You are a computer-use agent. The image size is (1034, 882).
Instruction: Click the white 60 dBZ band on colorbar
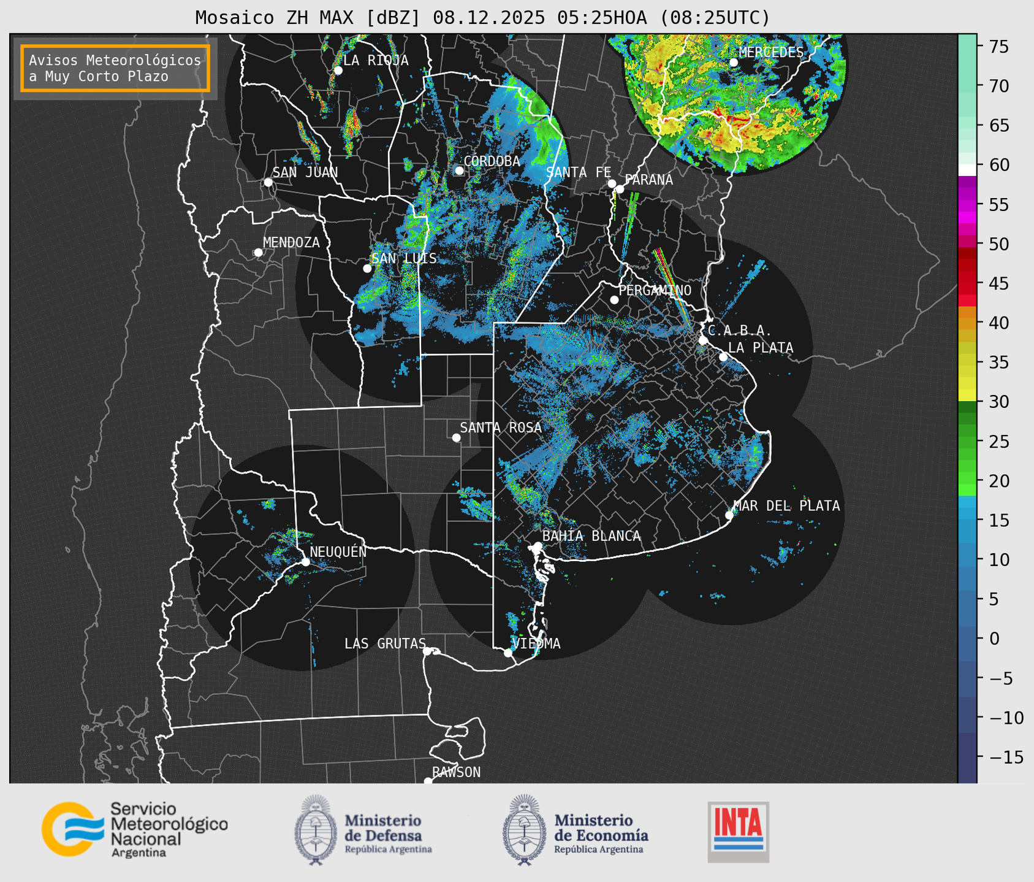tap(967, 169)
